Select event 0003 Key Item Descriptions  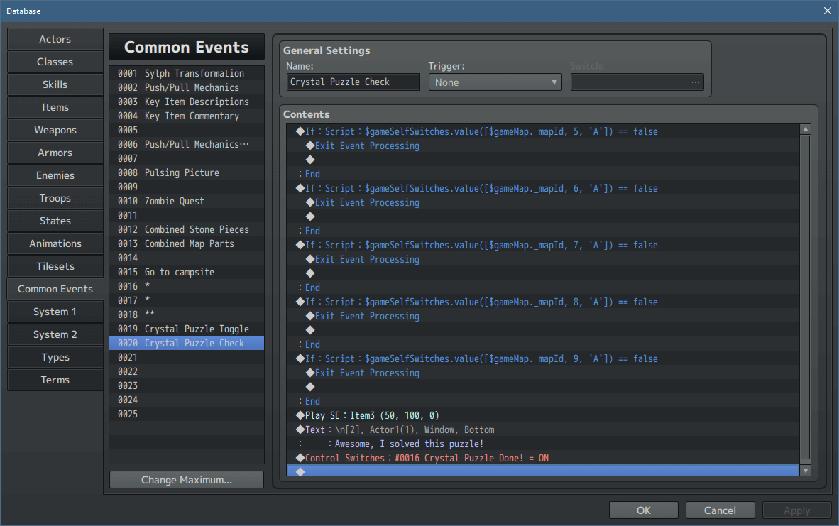(187, 102)
